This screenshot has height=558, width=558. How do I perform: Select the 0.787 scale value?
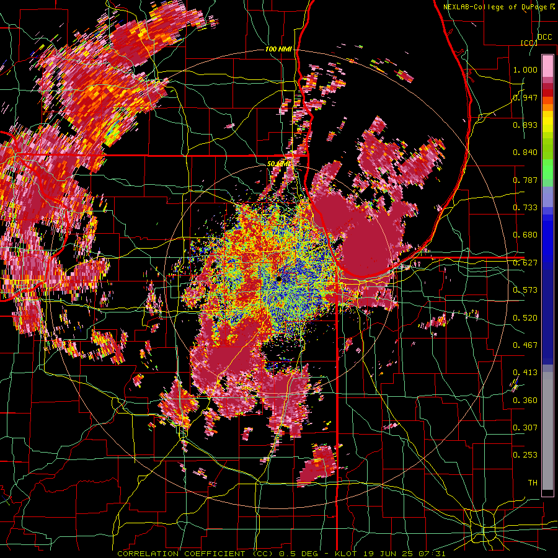[525, 180]
